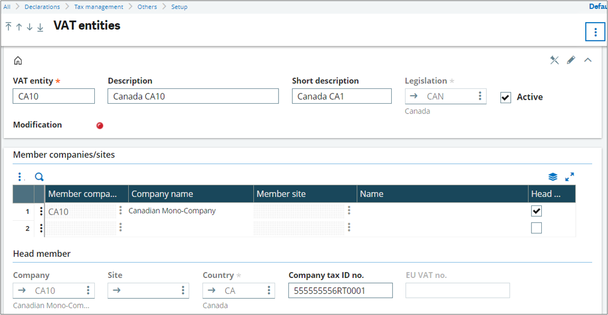Expand the member grid to full screen
Viewport: 608px width, 315px height.
click(x=569, y=177)
